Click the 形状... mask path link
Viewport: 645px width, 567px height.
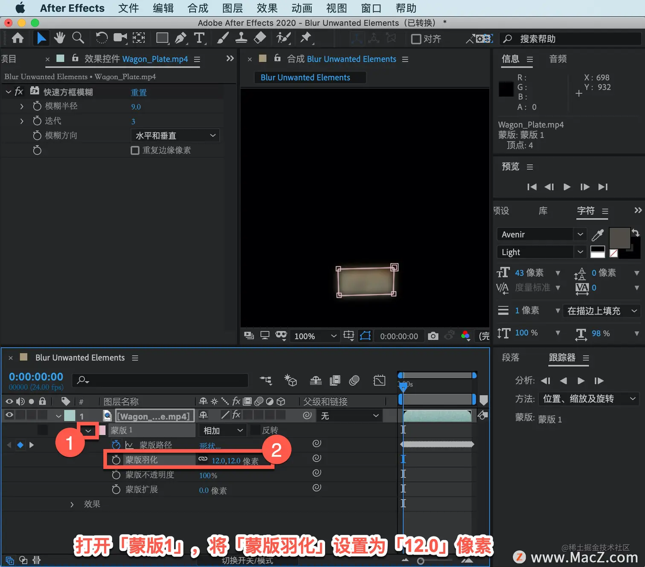click(x=210, y=446)
